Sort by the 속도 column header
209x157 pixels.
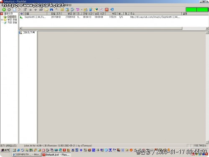[112, 14]
